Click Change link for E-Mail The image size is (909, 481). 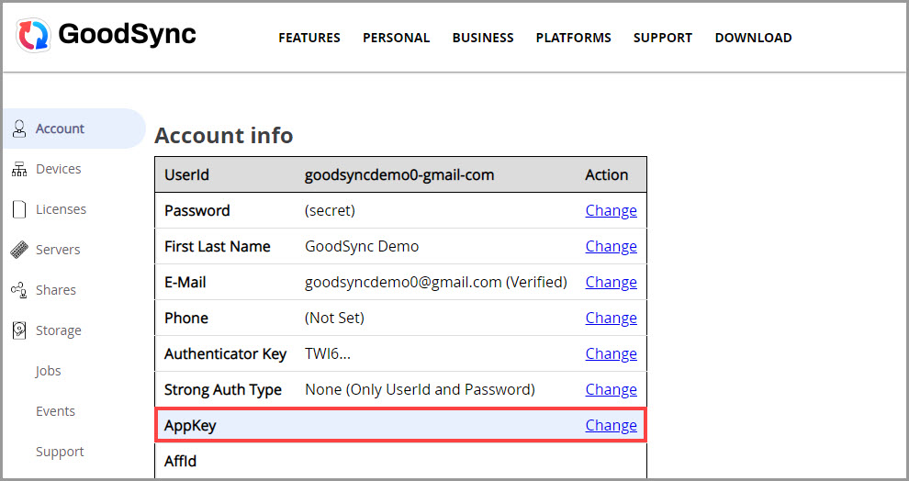[x=611, y=282]
